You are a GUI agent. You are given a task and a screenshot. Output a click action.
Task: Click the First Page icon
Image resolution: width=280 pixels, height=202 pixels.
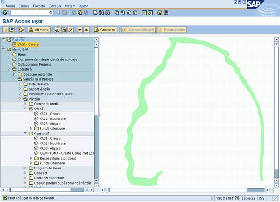click(x=117, y=13)
